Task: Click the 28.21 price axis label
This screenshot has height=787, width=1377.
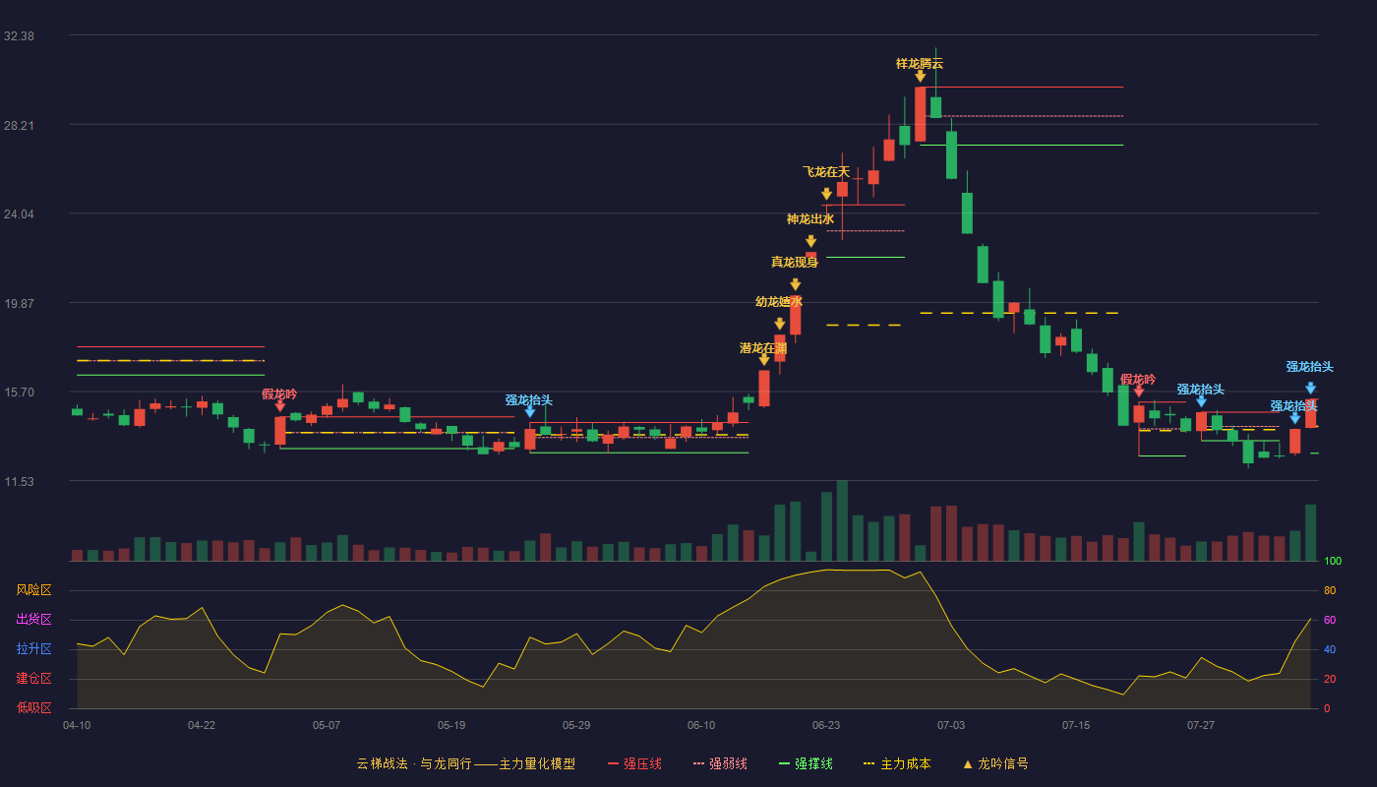Action: coord(19,126)
